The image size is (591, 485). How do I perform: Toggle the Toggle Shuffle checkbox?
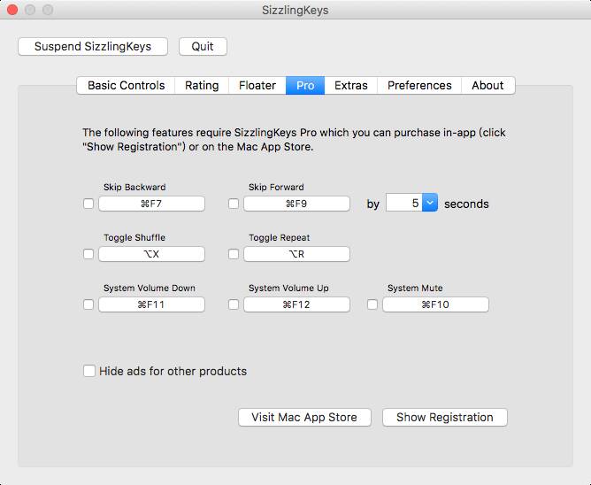tap(88, 254)
